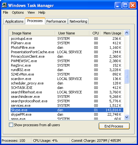Open the Options menu
Viewport: 138px width, 145px height.
pyautogui.click(x=18, y=12)
